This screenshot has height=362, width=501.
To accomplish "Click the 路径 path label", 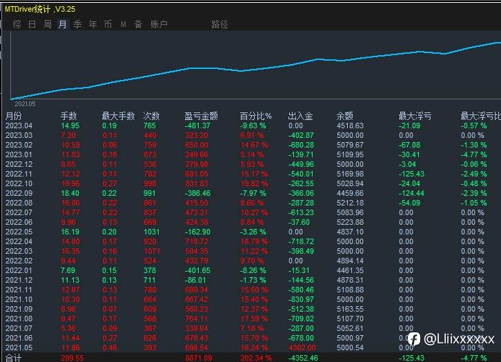I will pos(219,25).
